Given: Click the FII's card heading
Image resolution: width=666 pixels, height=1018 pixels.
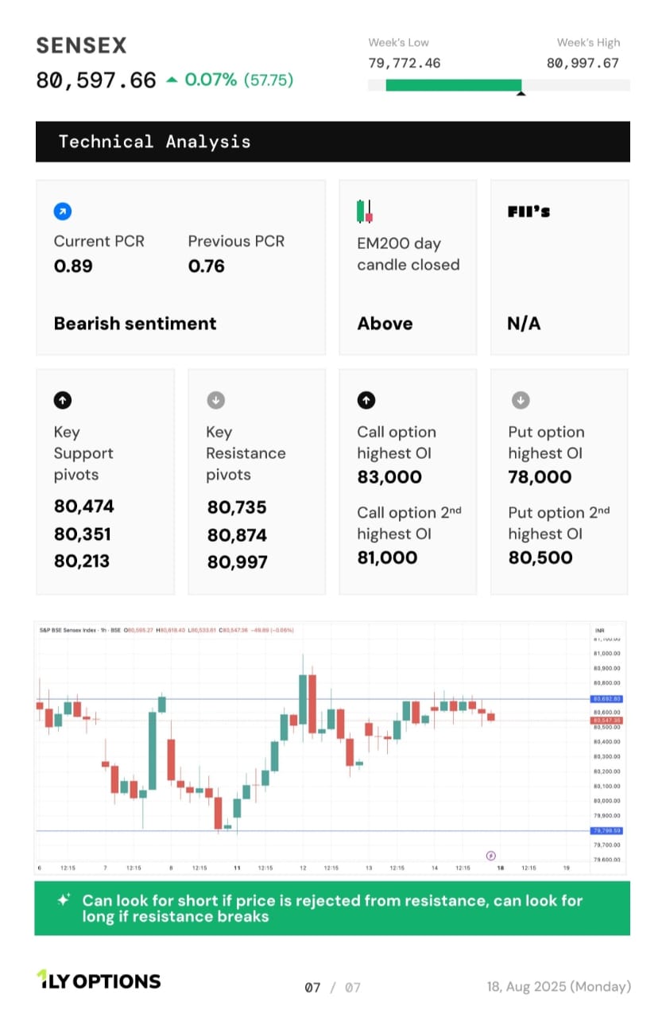Looking at the screenshot, I should [x=529, y=212].
